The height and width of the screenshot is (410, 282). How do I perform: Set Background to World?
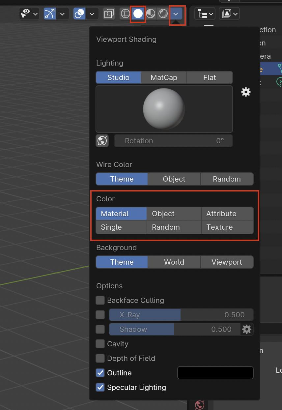pos(174,262)
